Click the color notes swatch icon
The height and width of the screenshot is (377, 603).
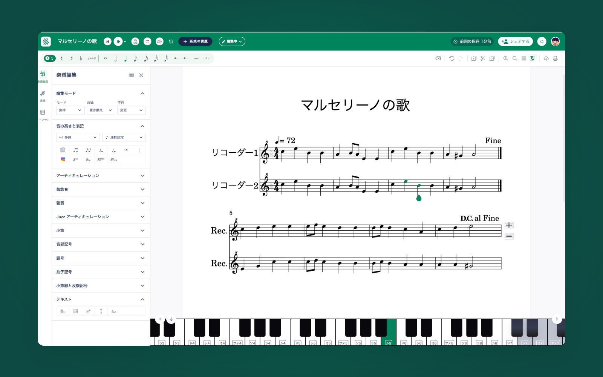click(63, 159)
